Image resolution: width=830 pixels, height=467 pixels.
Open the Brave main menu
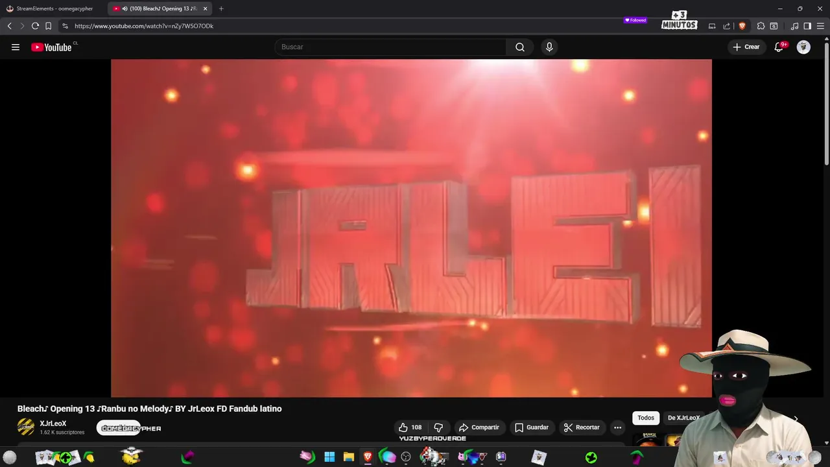[820, 26]
